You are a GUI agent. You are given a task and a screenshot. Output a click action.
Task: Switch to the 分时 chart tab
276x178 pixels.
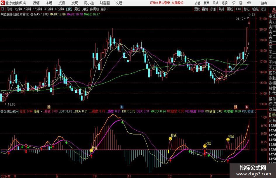click(x=10, y=9)
